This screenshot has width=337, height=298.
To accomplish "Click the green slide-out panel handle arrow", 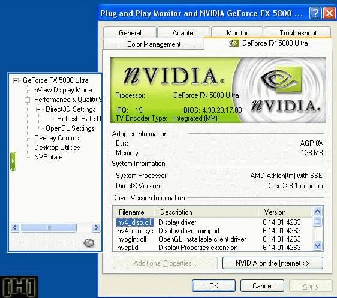I will point(13,161).
